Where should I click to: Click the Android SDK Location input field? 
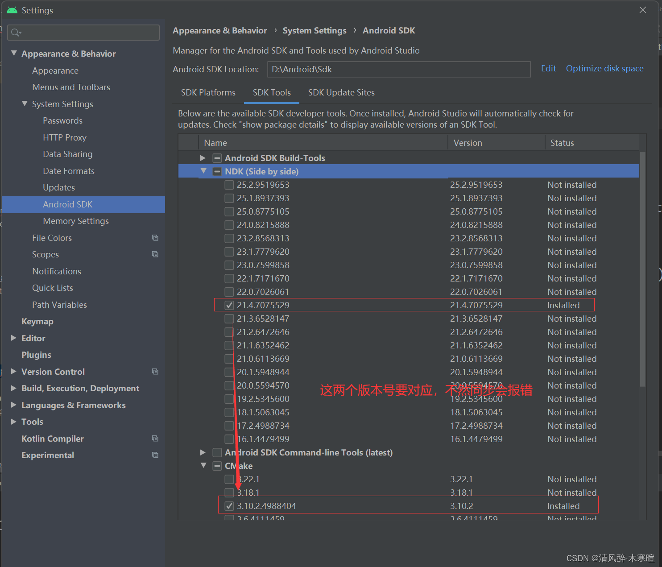[x=399, y=69]
